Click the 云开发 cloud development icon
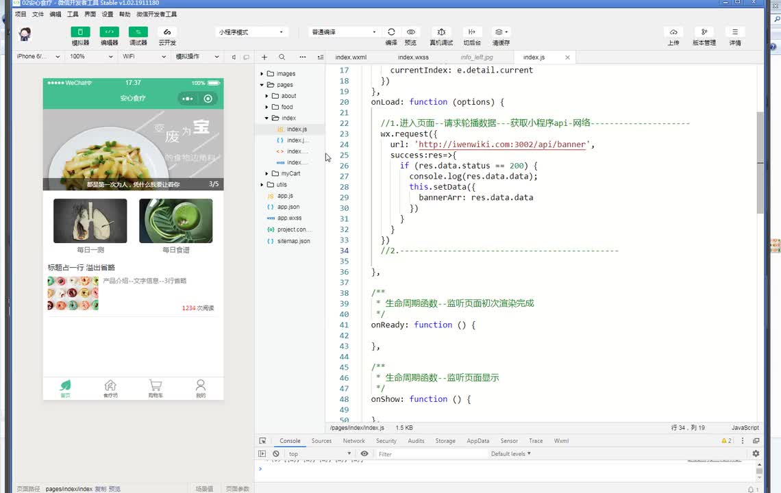The width and height of the screenshot is (781, 493). pyautogui.click(x=167, y=32)
